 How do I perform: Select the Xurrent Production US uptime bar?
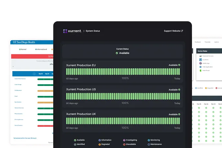coord(123,96)
